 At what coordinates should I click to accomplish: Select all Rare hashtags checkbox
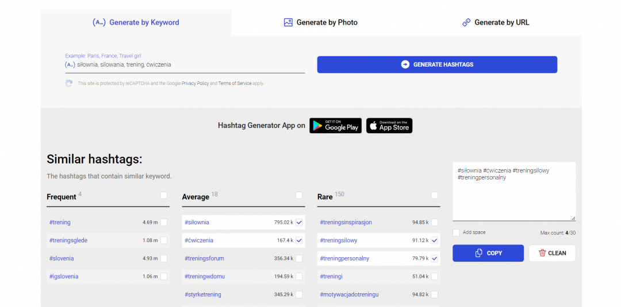434,196
